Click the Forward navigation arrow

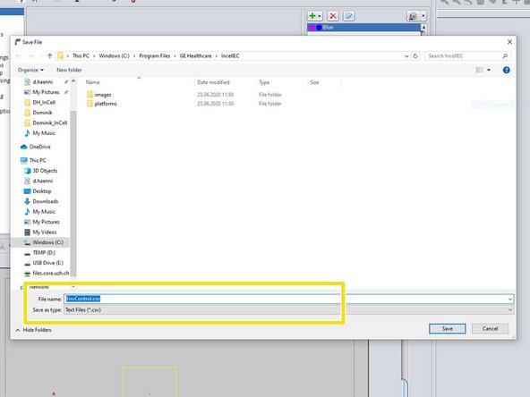[x=31, y=56]
